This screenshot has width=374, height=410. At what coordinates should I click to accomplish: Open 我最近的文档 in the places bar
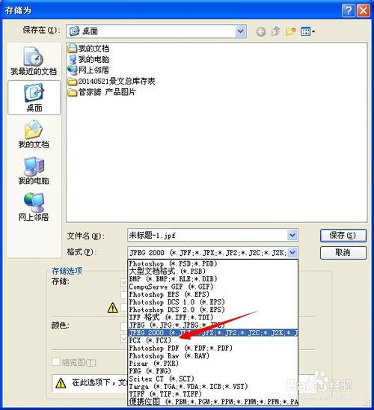(34, 61)
